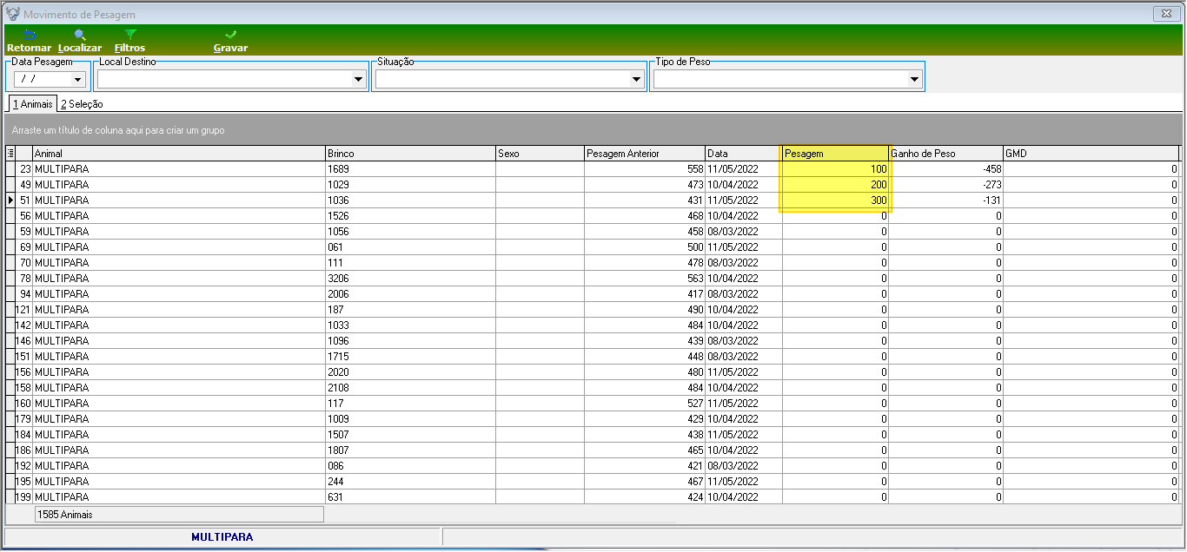Screen dimensions: 1187x552
Task: Click the window title bull icon
Action: 12,14
